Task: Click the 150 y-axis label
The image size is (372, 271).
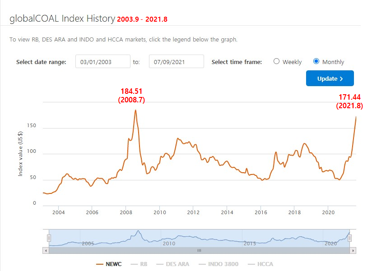Action: [x=32, y=125]
